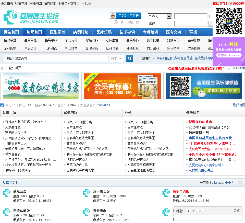This screenshot has height=223, width=245.
Task: Click the 会员有惊喜 orange banner
Action: (122, 86)
